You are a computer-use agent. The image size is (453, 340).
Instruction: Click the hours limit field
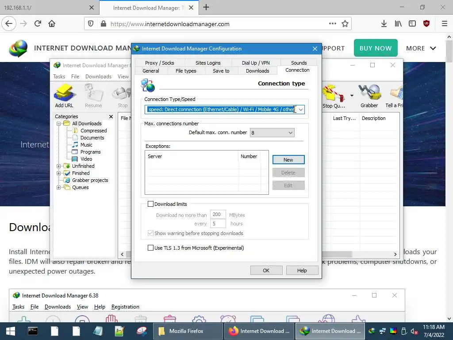click(218, 224)
